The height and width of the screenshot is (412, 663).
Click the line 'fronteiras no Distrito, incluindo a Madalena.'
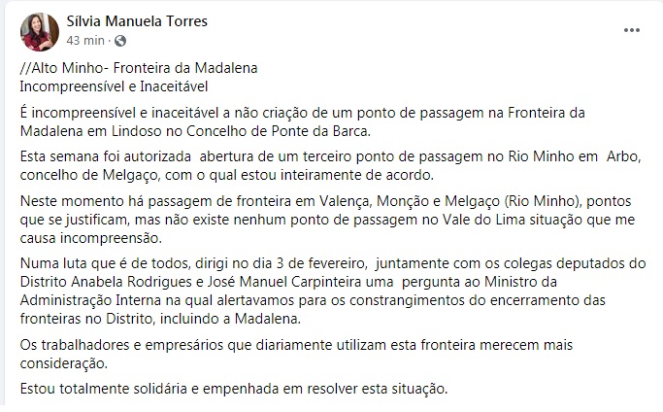160,319
